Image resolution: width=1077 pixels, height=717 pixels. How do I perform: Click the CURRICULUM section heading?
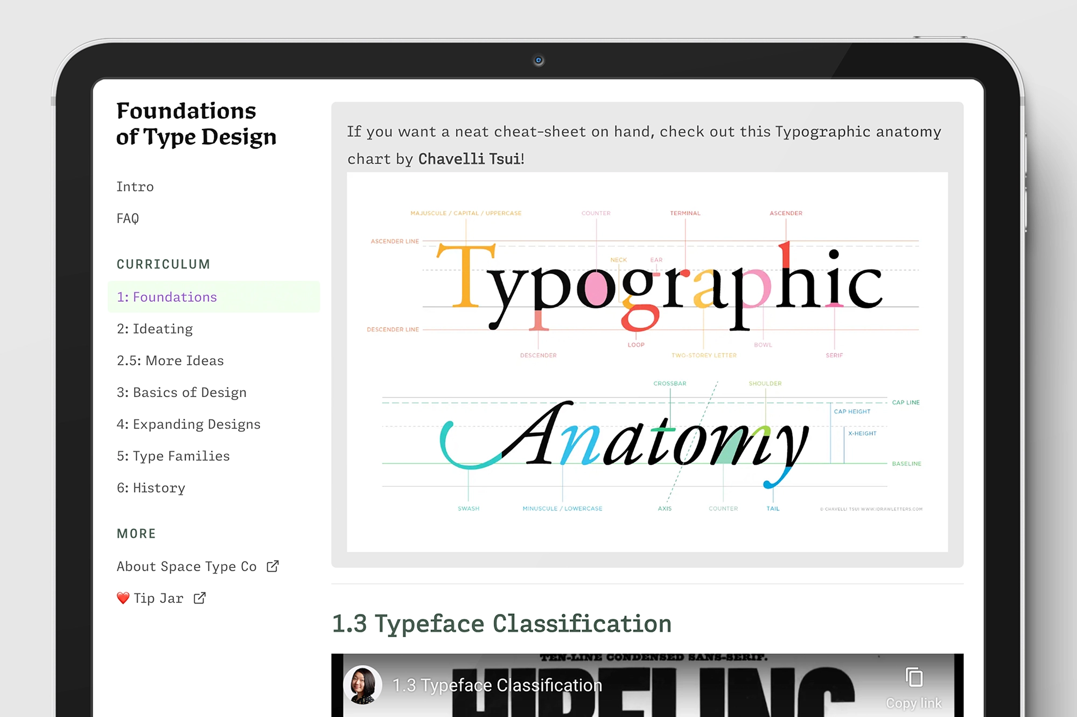pyautogui.click(x=164, y=264)
